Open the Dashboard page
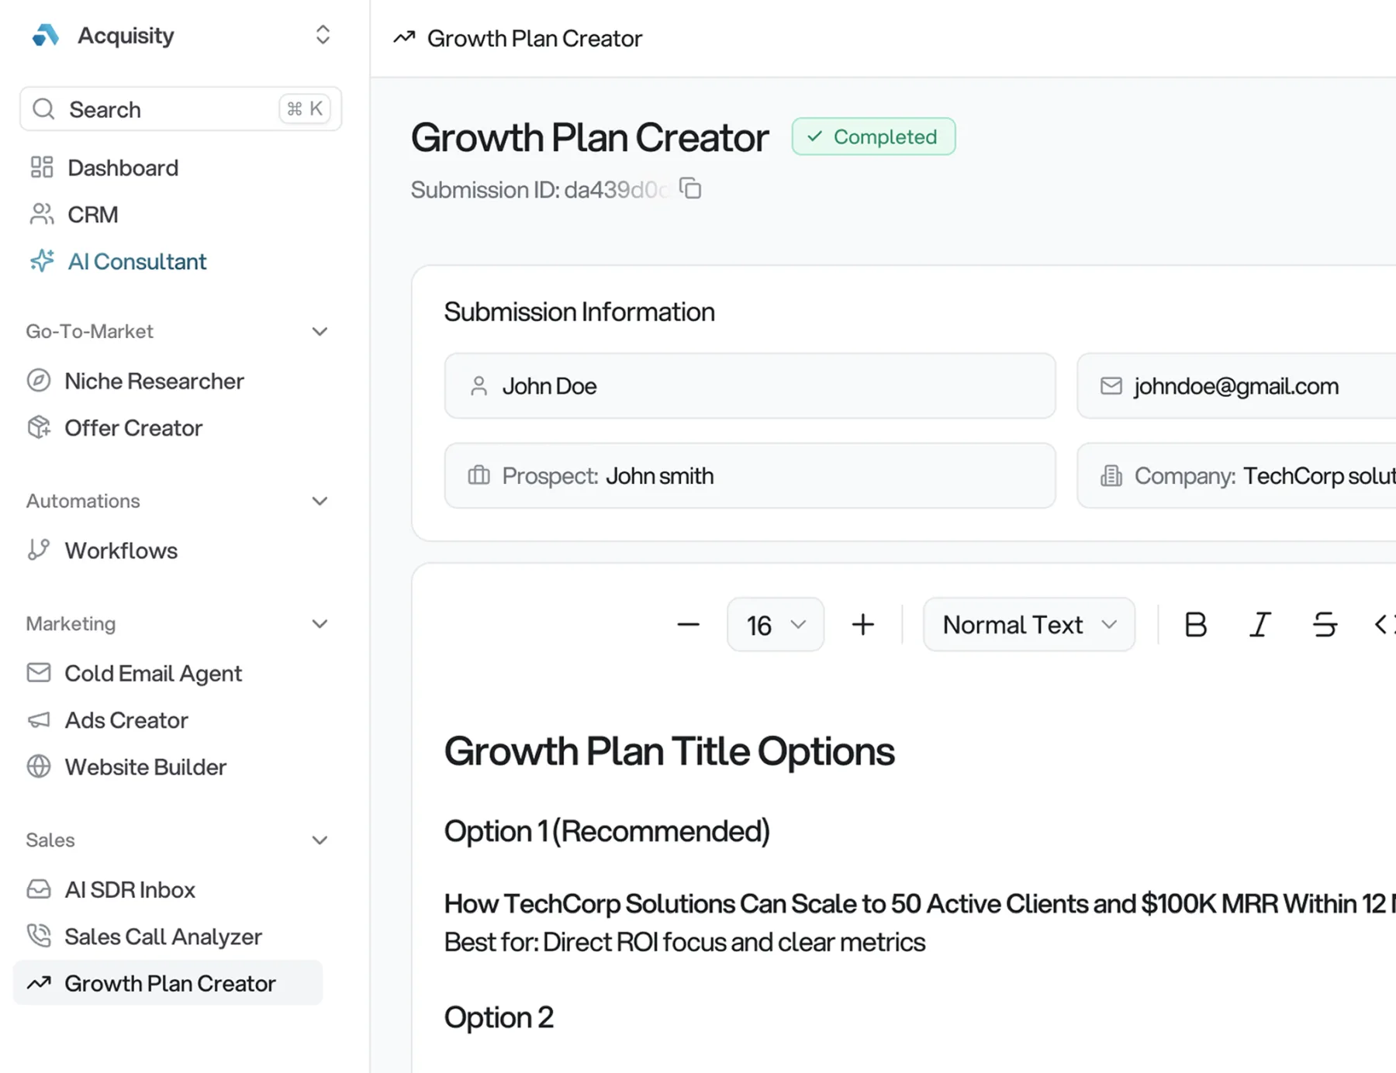The width and height of the screenshot is (1396, 1073). coord(123,167)
